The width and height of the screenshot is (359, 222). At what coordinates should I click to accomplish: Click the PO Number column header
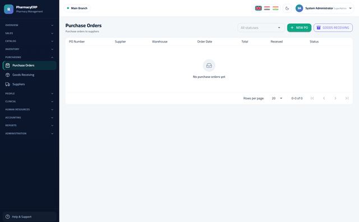77,41
